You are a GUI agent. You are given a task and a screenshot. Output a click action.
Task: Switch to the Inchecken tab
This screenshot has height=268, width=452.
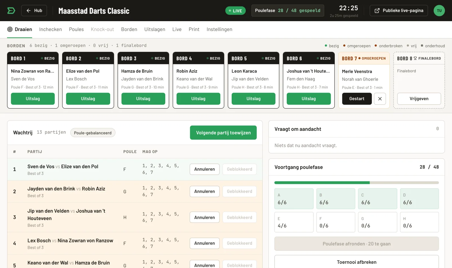(x=51, y=29)
